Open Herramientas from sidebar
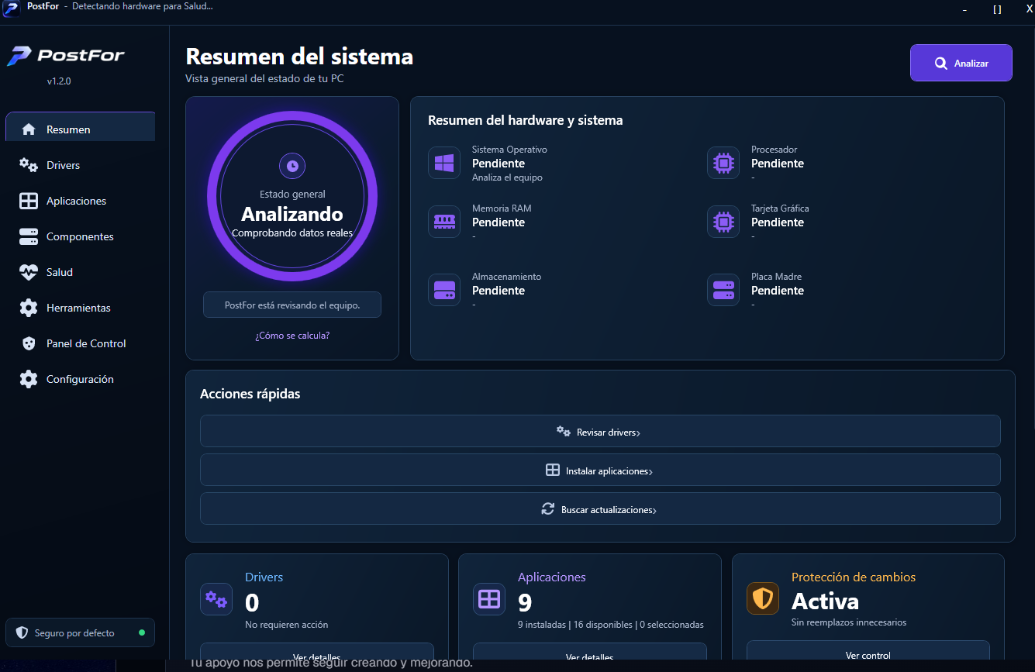The width and height of the screenshot is (1035, 672). coord(81,308)
